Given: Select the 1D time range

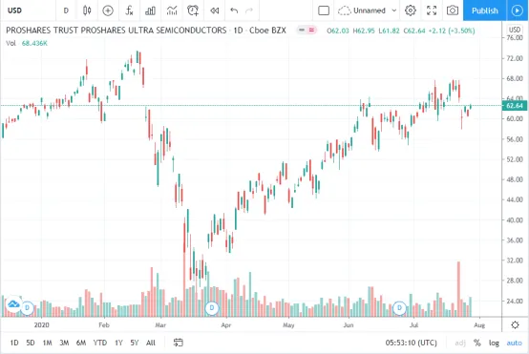Looking at the screenshot, I should tap(14, 343).
